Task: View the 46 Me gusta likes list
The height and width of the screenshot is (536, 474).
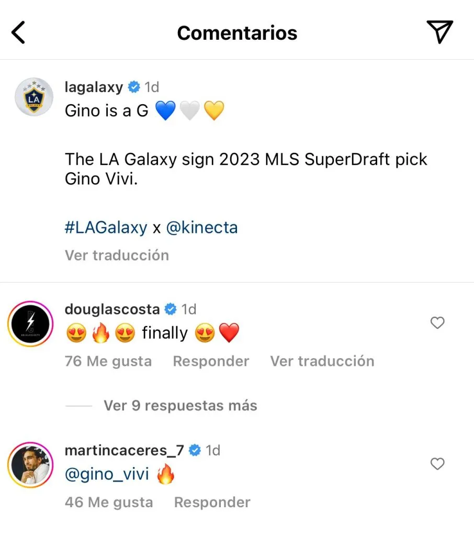Action: 109,502
